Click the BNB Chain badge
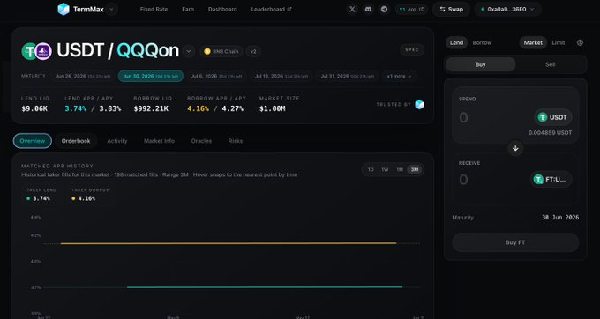Viewport: 600px width, 319px height. pyautogui.click(x=221, y=51)
